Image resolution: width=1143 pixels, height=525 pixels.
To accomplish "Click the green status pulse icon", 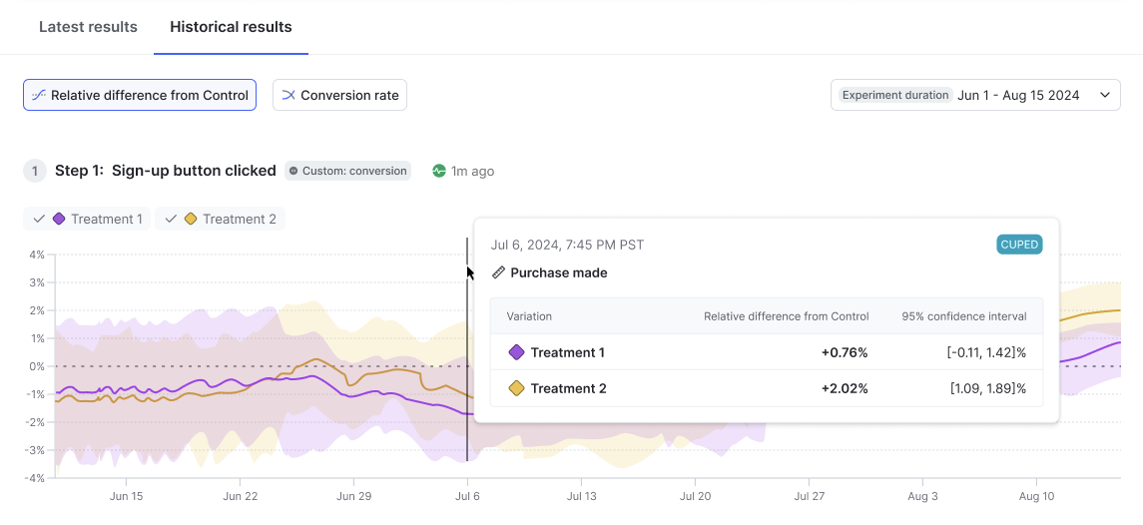I will [x=439, y=171].
